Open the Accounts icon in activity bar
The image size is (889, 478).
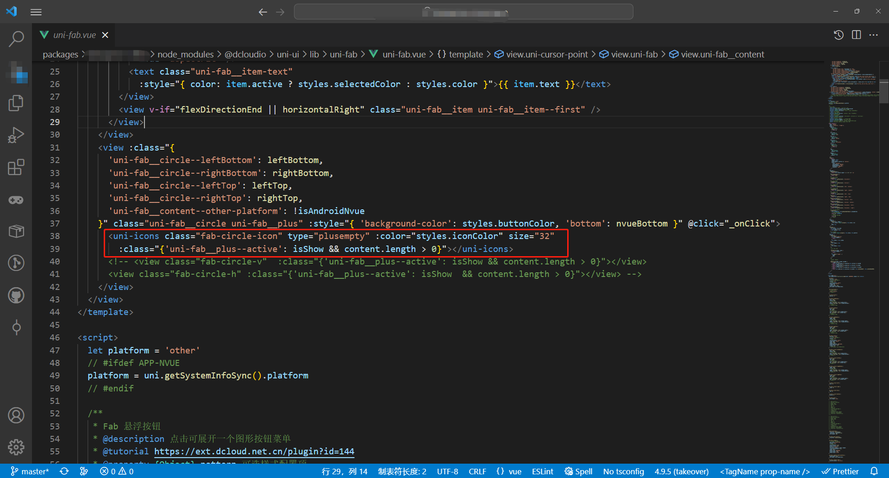pyautogui.click(x=17, y=415)
